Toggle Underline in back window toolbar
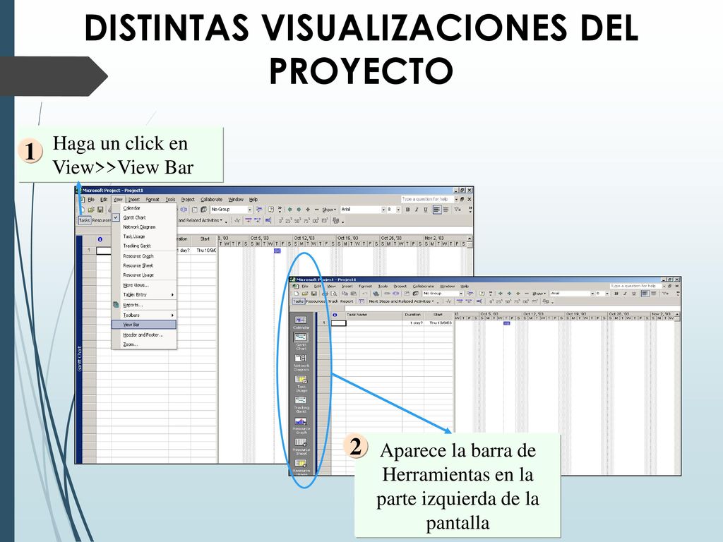The image size is (723, 542). (426, 209)
